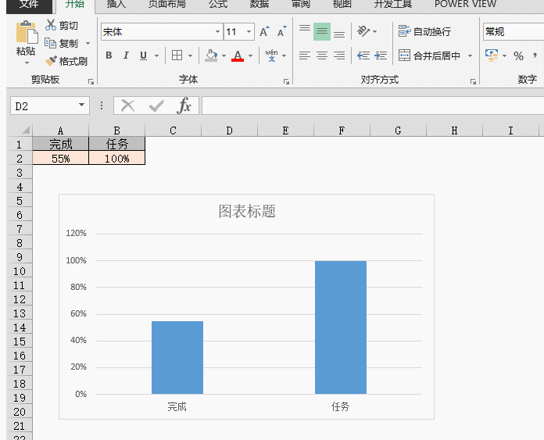Decrease font size with small A
The image size is (544, 440).
click(x=281, y=31)
